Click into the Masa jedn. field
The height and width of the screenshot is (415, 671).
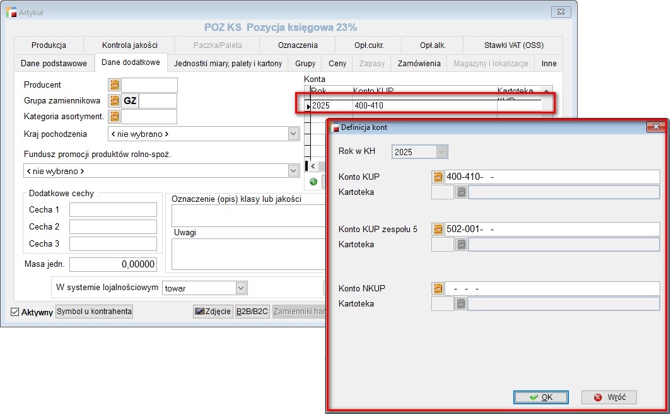pos(113,265)
